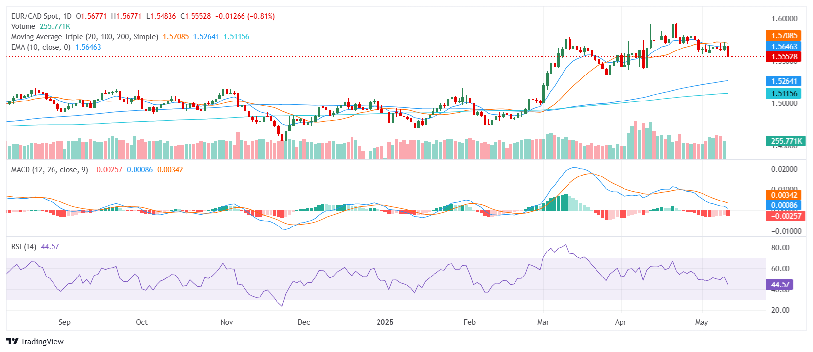Select the EMA (10, close, 0) legend
Image resolution: width=813 pixels, height=352 pixels.
[x=41, y=47]
